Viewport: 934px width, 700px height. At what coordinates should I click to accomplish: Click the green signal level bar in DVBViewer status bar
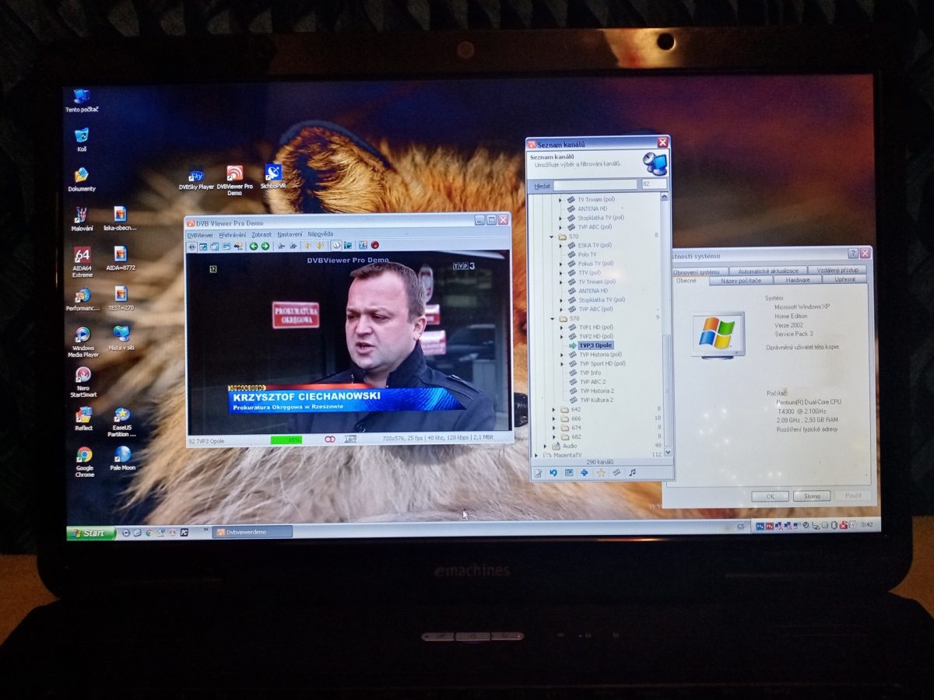pos(286,439)
